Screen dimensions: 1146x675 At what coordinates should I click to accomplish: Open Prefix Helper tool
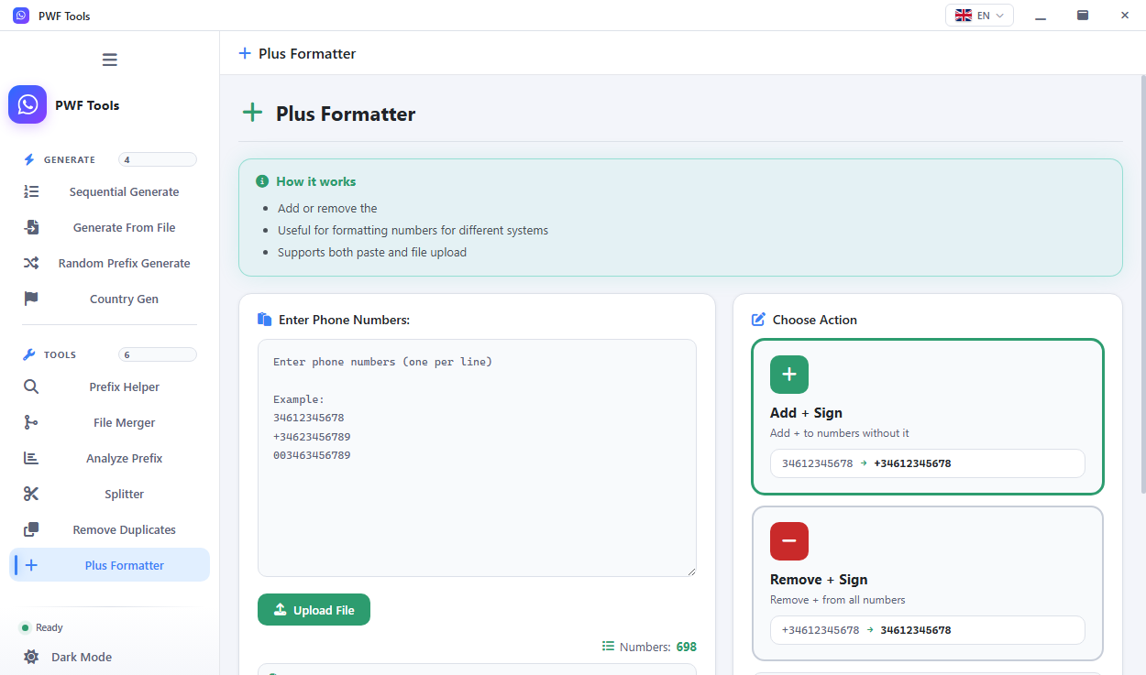pyautogui.click(x=110, y=386)
